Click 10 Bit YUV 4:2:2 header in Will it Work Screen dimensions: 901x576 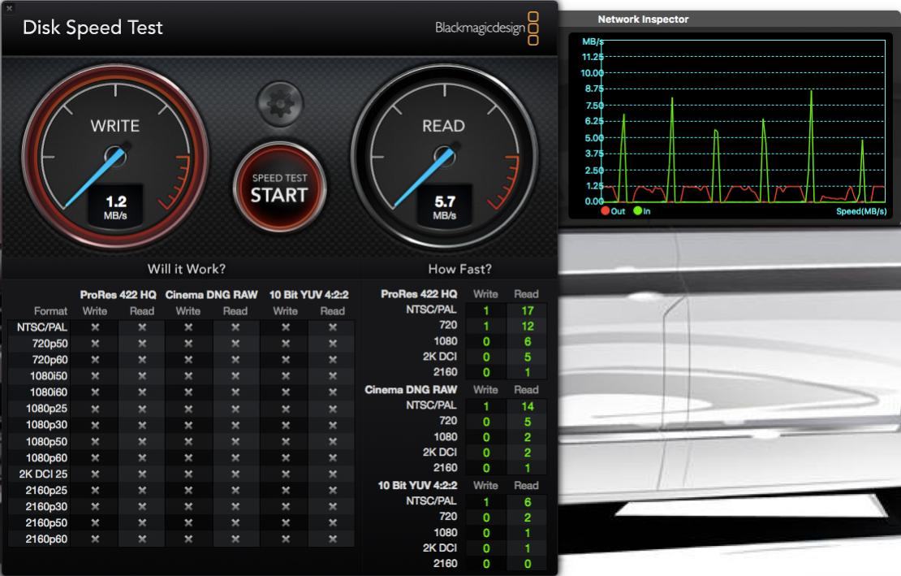click(x=309, y=295)
